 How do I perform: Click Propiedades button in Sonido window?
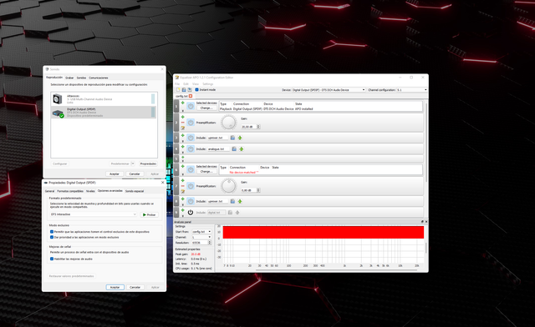[x=148, y=163]
